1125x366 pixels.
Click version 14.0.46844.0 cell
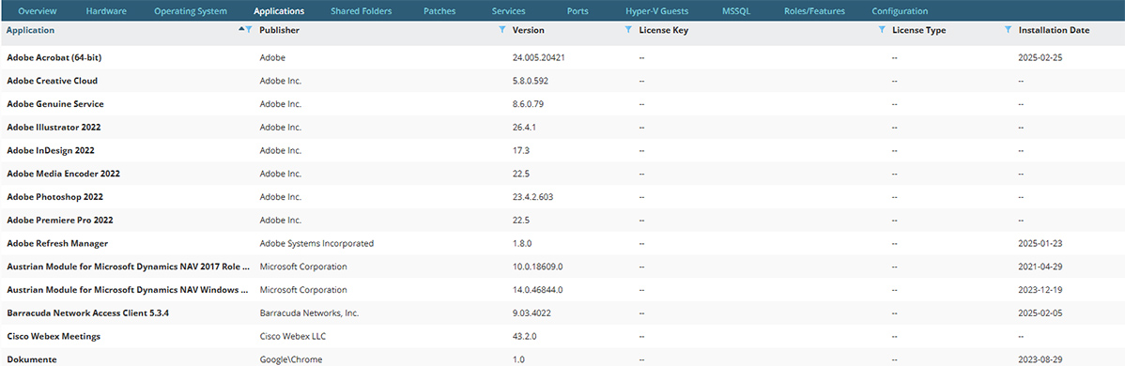pyautogui.click(x=538, y=290)
